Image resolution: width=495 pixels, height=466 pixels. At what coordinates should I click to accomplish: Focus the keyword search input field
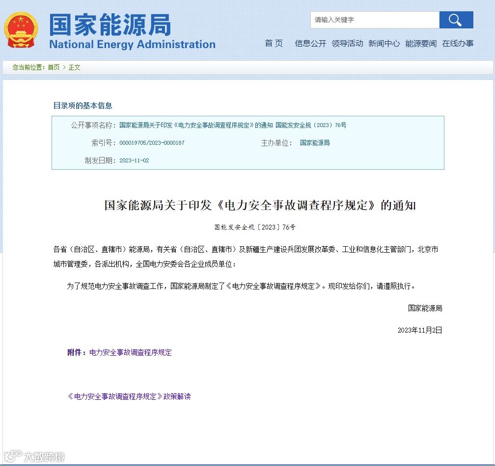click(x=375, y=20)
